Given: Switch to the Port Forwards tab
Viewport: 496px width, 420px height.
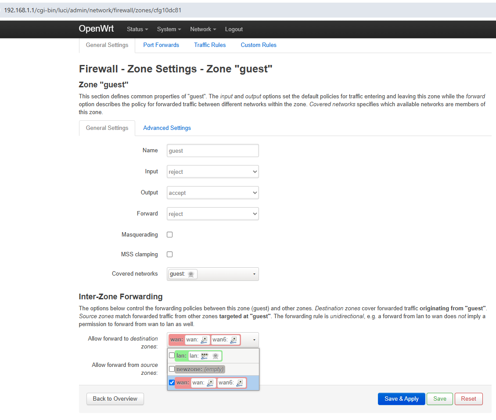Looking at the screenshot, I should pos(161,45).
